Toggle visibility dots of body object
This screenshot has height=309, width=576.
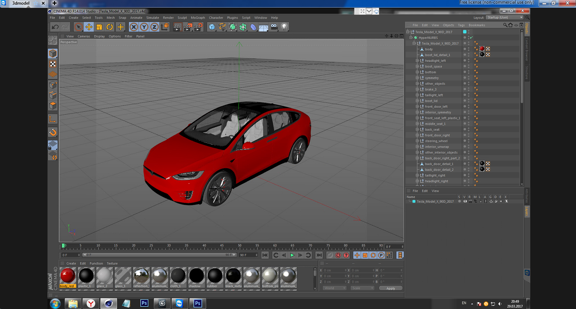[469, 49]
